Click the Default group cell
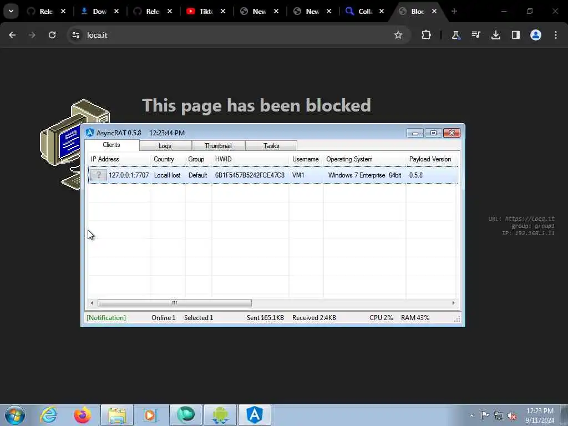 [198, 175]
